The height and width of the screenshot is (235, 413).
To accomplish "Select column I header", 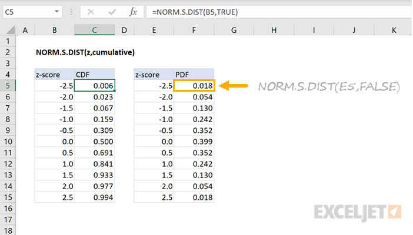I will click(314, 30).
